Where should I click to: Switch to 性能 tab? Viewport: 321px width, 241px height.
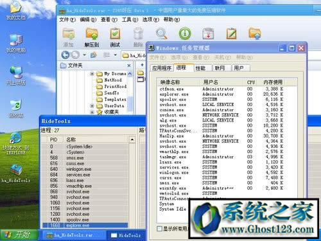[203, 68]
